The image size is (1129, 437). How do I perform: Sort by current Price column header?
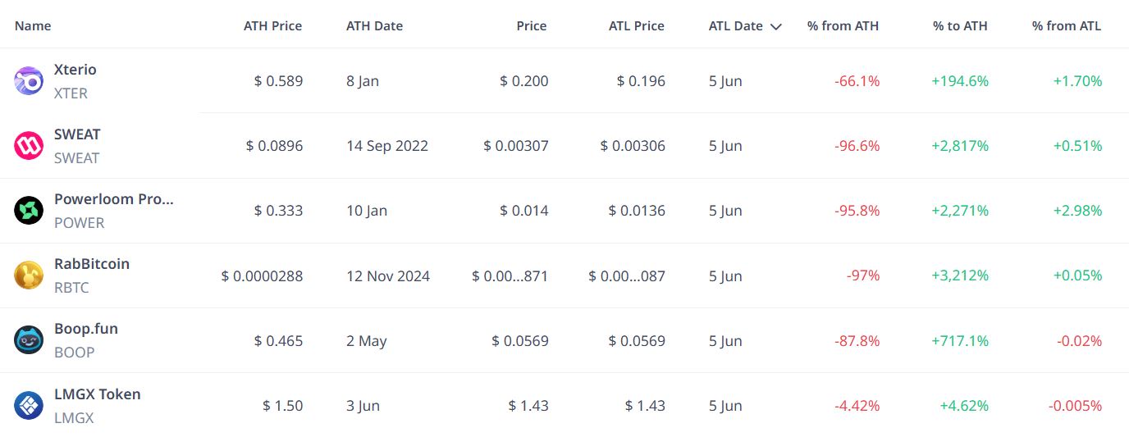[x=532, y=26]
